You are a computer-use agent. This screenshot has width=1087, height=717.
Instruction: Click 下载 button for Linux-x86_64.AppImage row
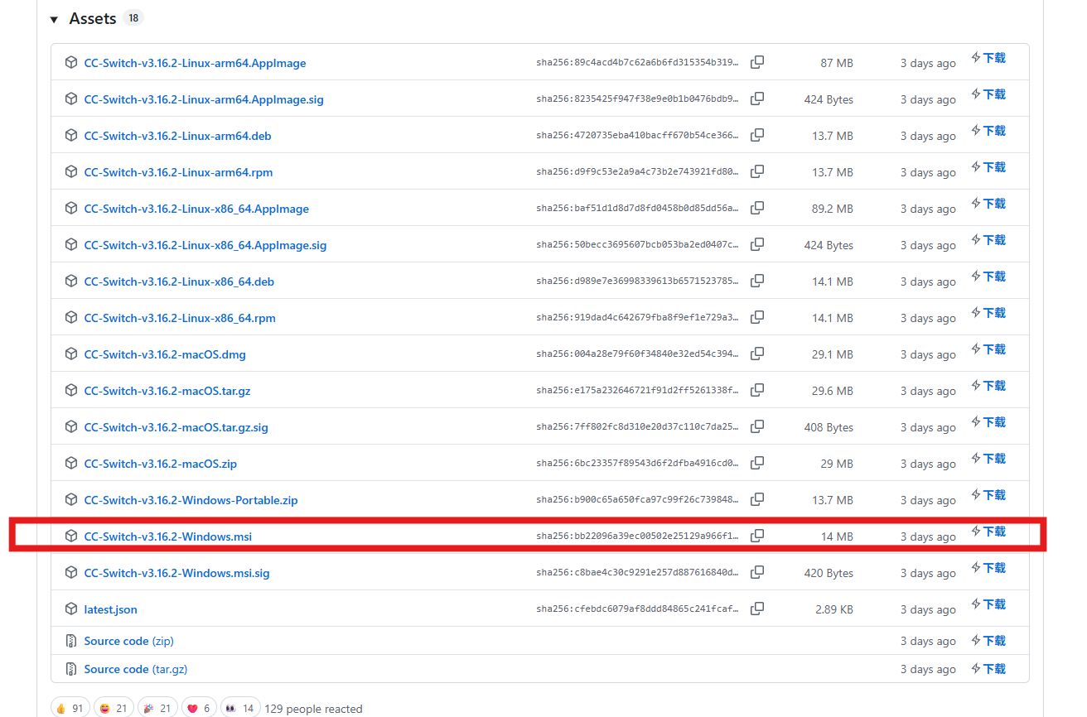(x=988, y=204)
